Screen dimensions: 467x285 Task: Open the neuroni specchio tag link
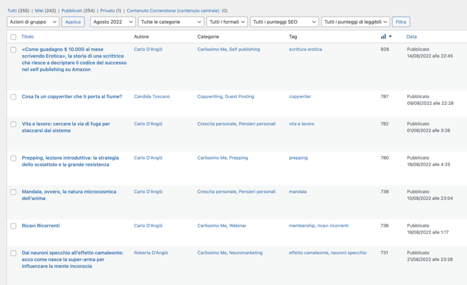[348, 253]
